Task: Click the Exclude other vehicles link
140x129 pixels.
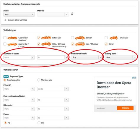Action: [x=17, y=20]
